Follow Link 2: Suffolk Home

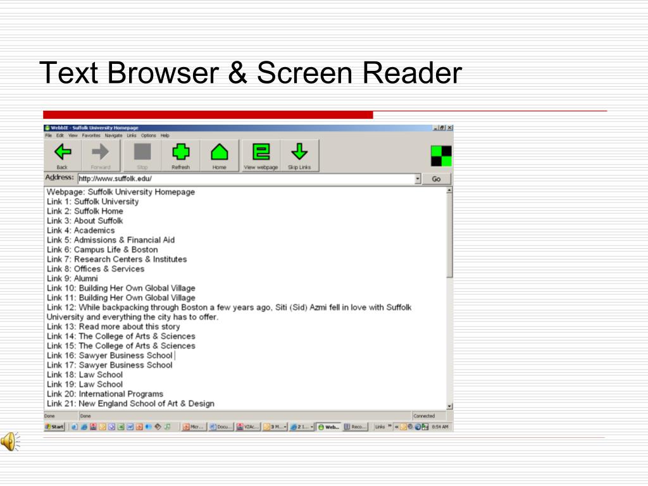tap(85, 211)
